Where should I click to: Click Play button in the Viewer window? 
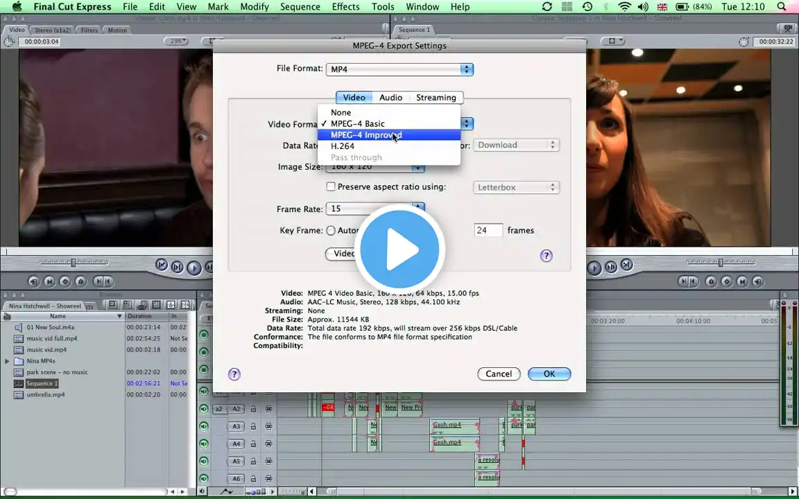pos(194,266)
